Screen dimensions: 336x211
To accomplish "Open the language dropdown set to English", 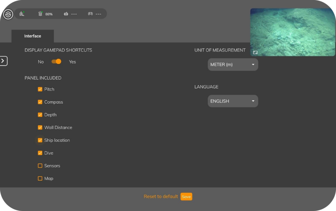I will [233, 101].
